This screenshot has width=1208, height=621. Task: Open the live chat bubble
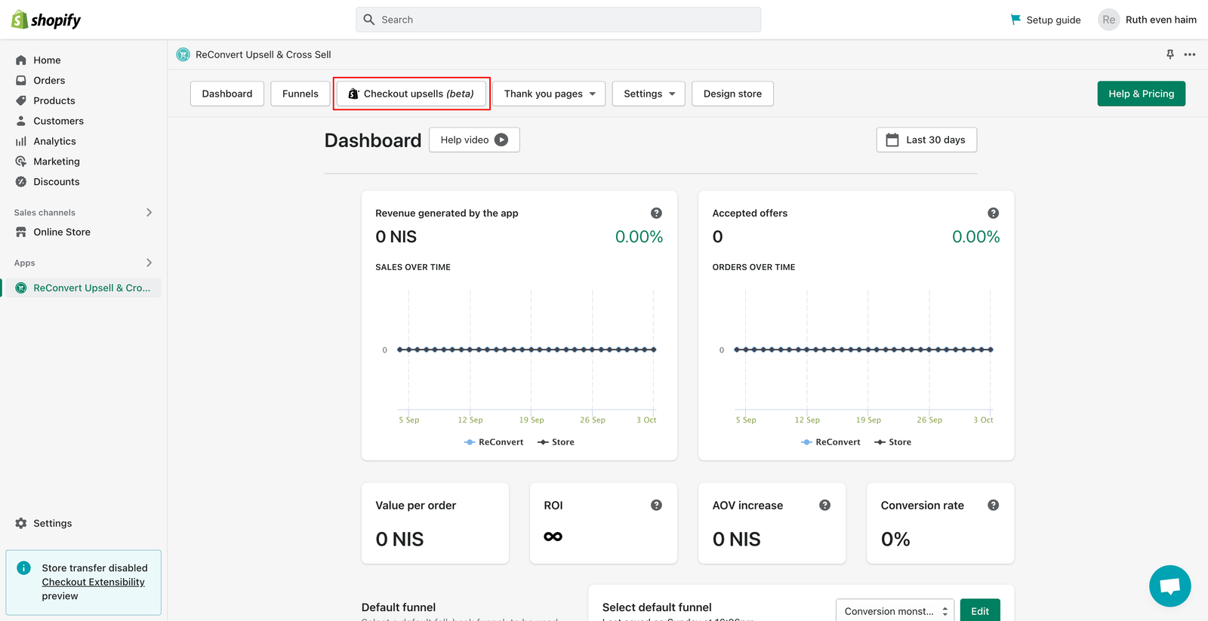click(1169, 586)
